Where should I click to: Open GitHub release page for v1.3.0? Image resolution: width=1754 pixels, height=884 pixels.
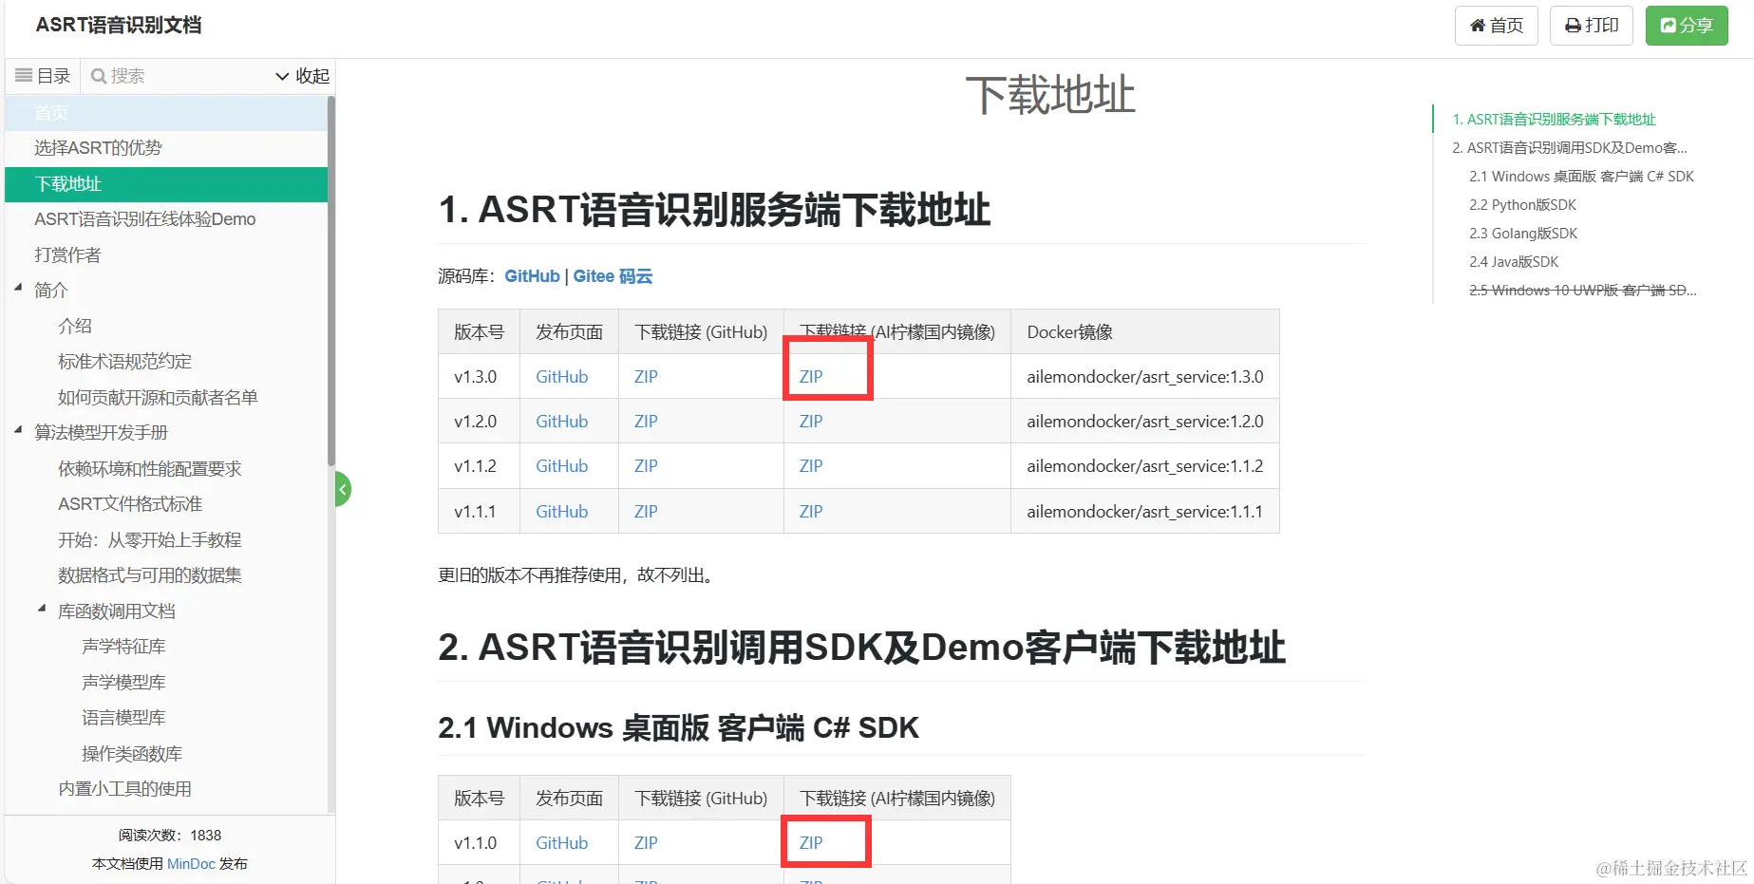pos(562,377)
